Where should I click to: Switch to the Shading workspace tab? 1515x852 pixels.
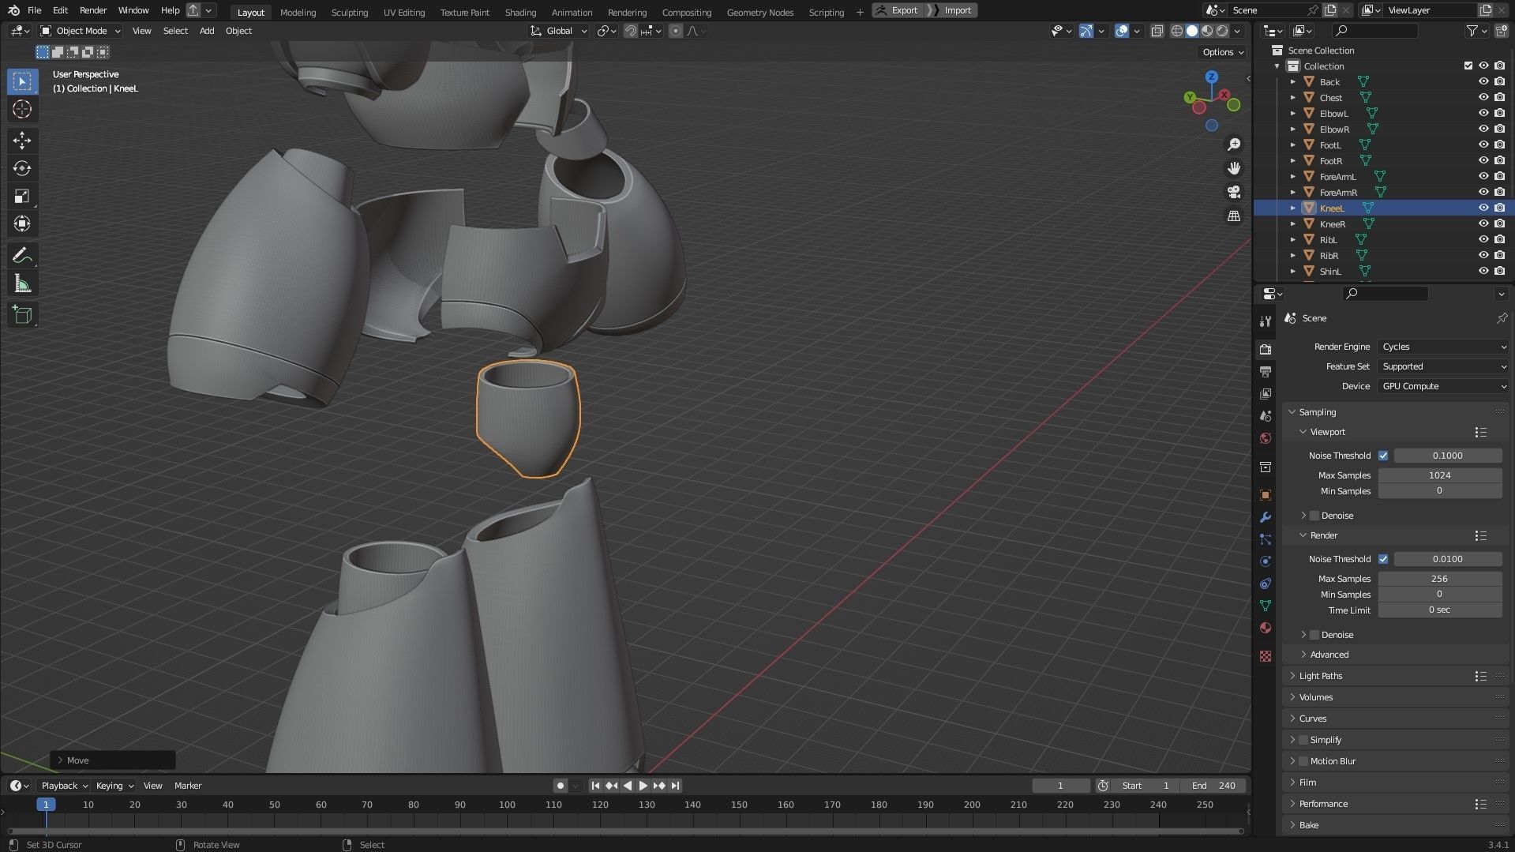[x=520, y=12]
